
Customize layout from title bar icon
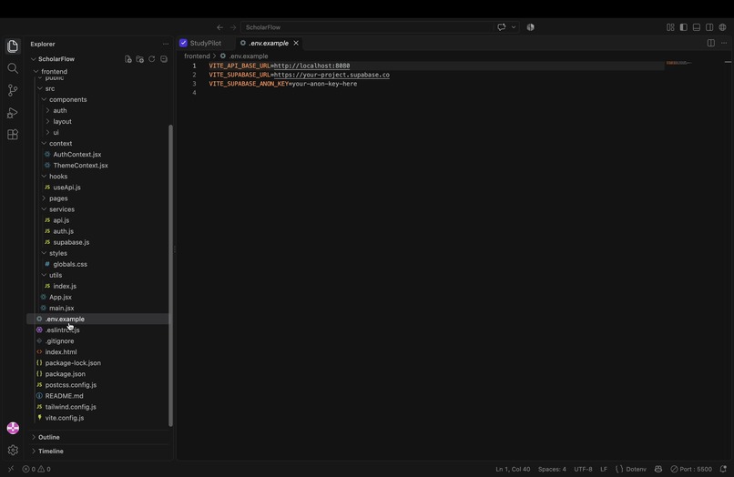(x=670, y=27)
